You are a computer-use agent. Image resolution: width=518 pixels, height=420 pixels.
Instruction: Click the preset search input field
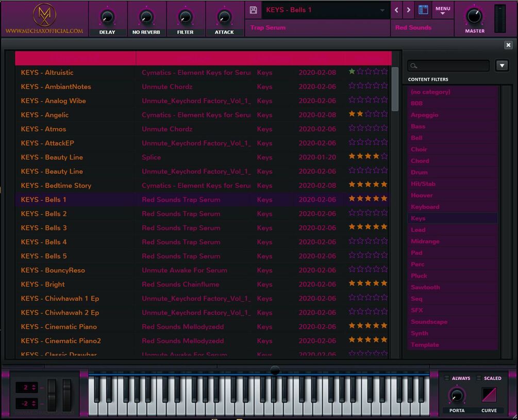point(448,66)
